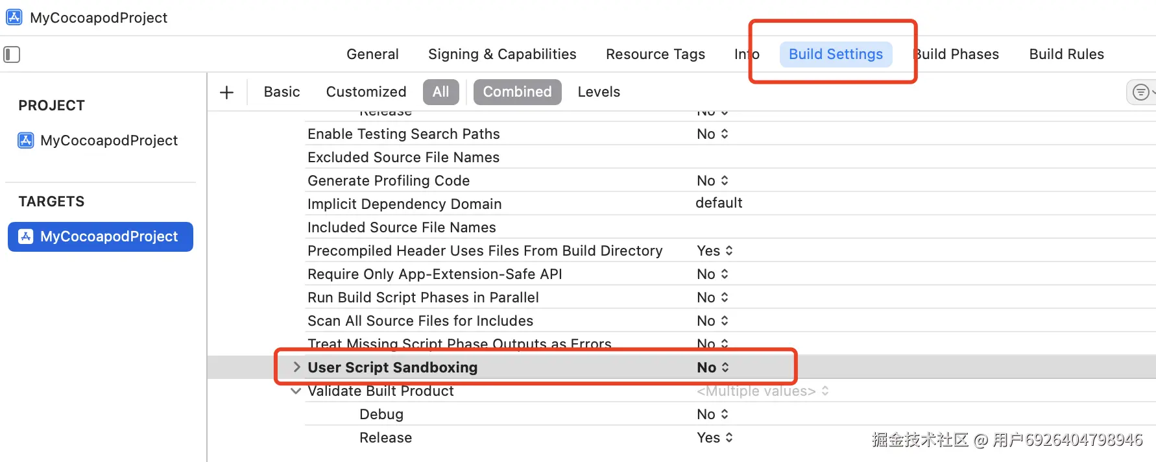Open Enable Testing Search Paths value popup
Viewport: 1156px width, 462px height.
pyautogui.click(x=712, y=134)
